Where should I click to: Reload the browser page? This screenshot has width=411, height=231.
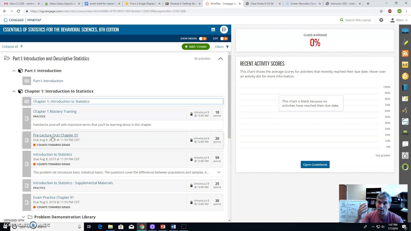(x=18, y=11)
